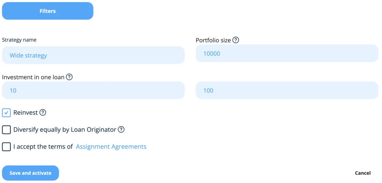Toggle the Reinvest checkbox
This screenshot has width=382, height=183.
tap(6, 113)
